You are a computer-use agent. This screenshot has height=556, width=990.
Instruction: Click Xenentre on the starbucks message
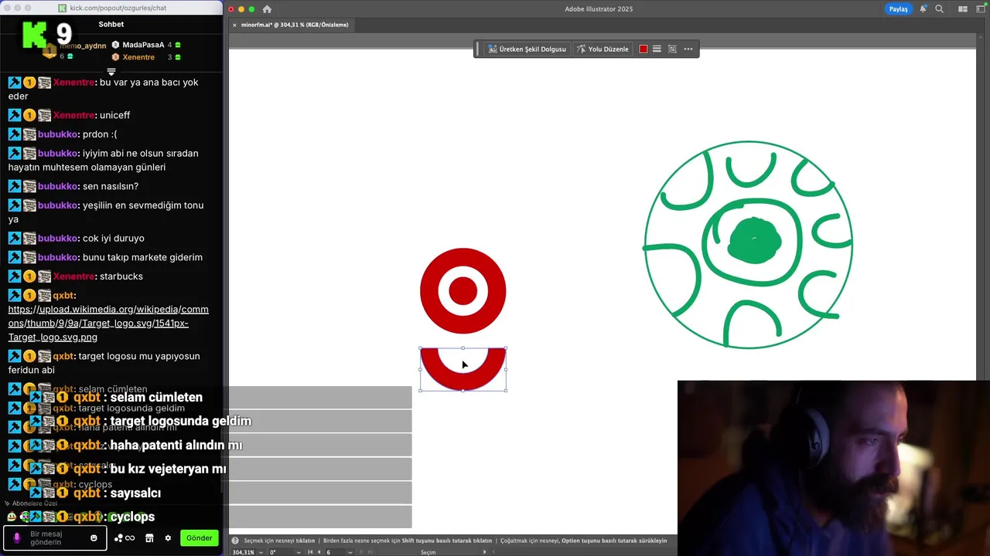pyautogui.click(x=74, y=276)
